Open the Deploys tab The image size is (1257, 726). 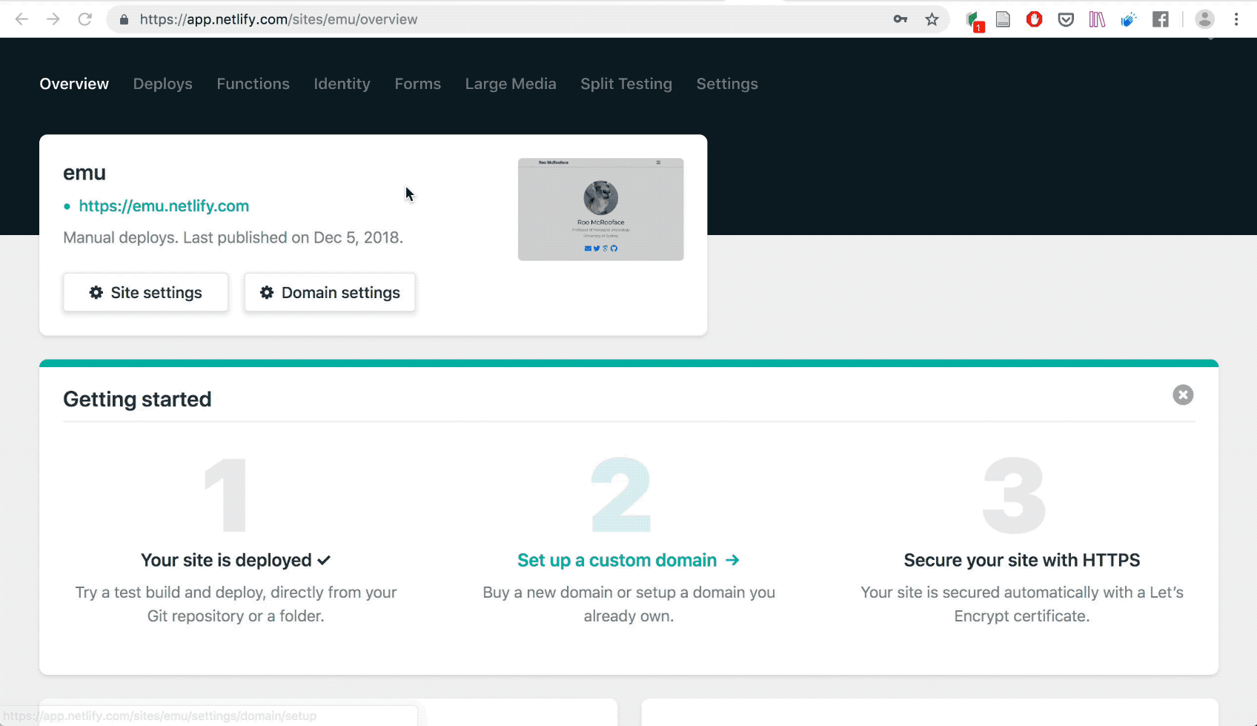(163, 84)
